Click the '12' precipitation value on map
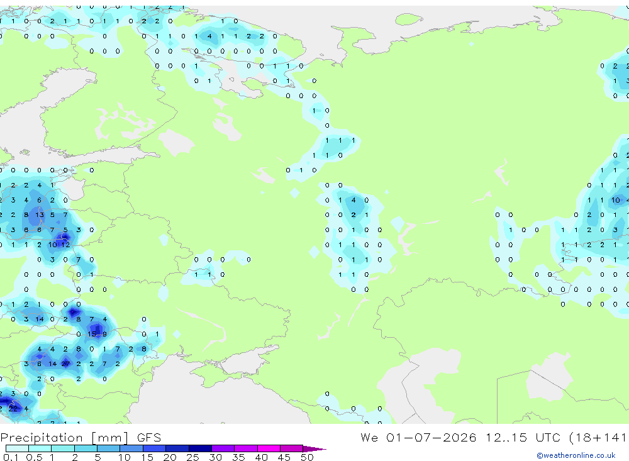 66,245
